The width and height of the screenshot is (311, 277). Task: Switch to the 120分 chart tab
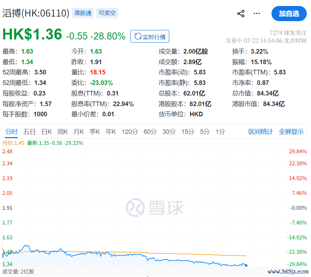pyautogui.click(x=130, y=132)
